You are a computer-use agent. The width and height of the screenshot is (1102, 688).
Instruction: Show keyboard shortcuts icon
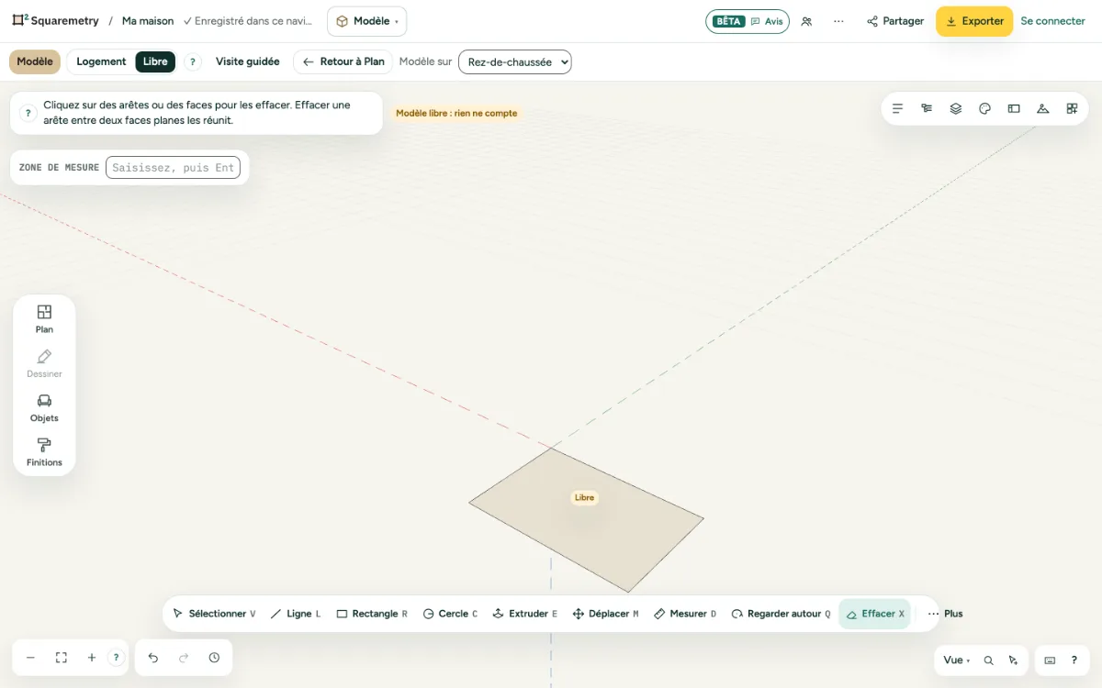click(1051, 660)
